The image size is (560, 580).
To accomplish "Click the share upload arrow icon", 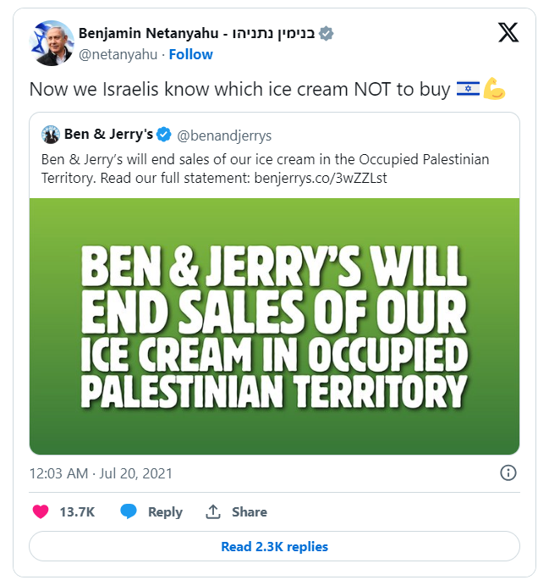I will (x=213, y=512).
